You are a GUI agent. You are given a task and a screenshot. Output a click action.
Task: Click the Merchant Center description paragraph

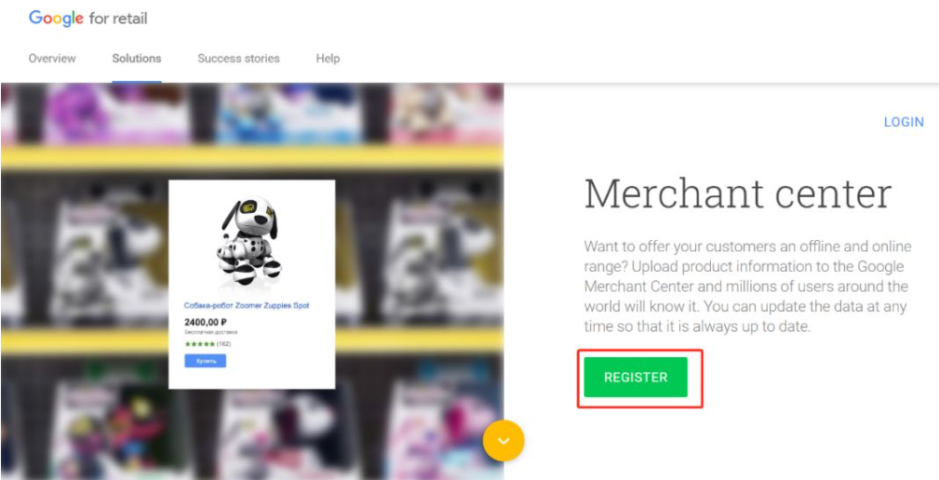point(747,287)
